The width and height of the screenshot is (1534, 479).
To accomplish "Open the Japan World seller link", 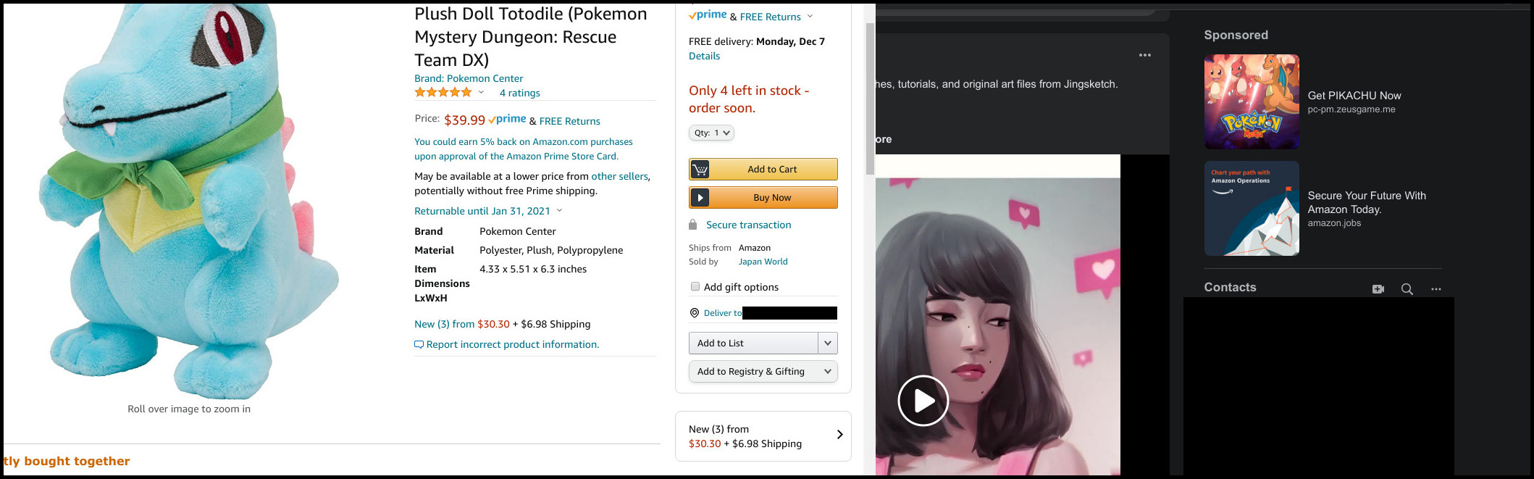I will point(763,262).
